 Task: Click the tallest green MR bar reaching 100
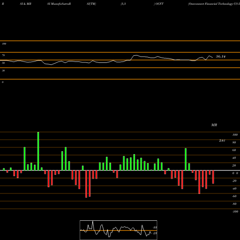[38, 151]
